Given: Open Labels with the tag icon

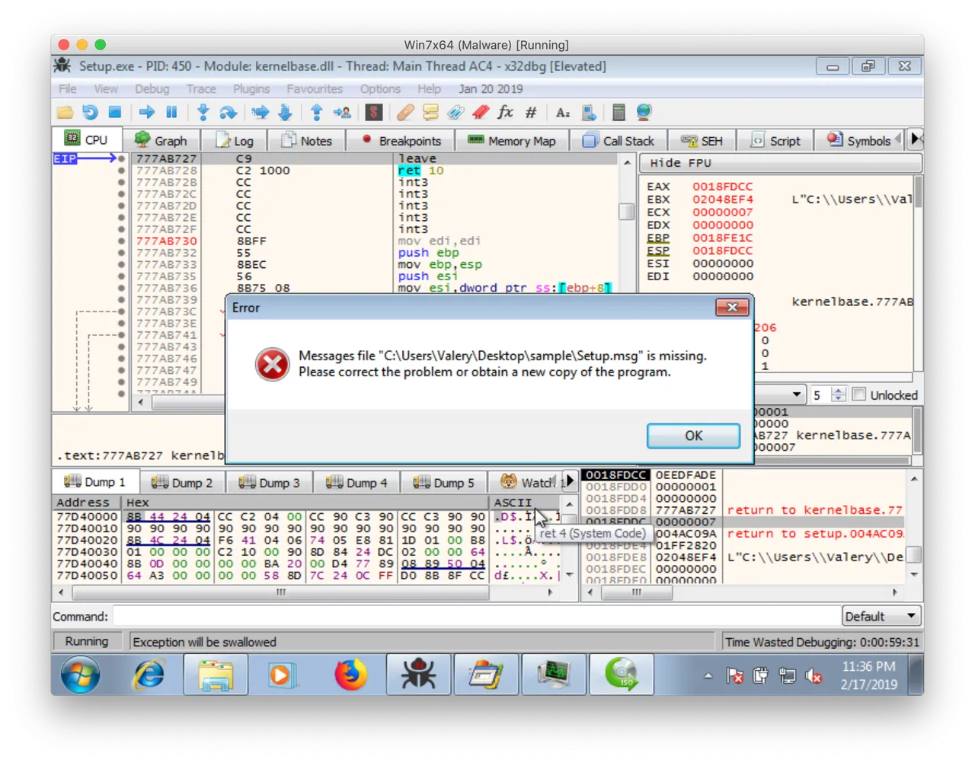Looking at the screenshot, I should pyautogui.click(x=456, y=113).
